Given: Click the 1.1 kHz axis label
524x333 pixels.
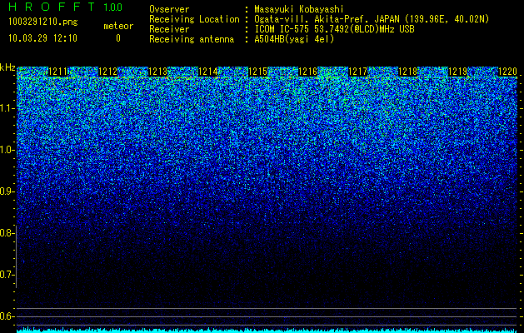Looking at the screenshot, I should 6,108.
